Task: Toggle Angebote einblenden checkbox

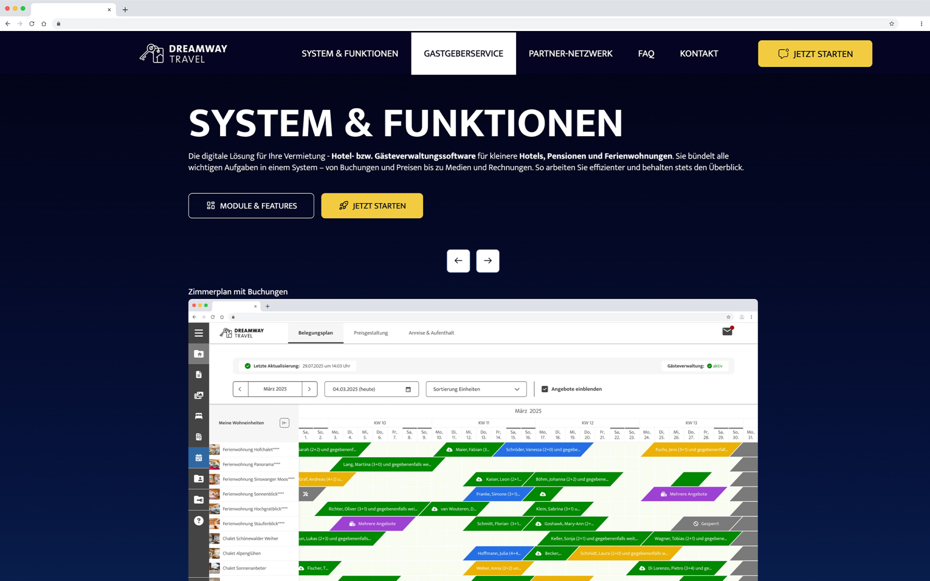Action: click(545, 389)
